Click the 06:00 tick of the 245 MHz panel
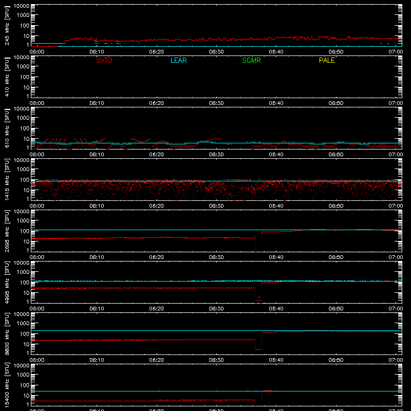The width and height of the screenshot is (411, 411). pyautogui.click(x=37, y=52)
